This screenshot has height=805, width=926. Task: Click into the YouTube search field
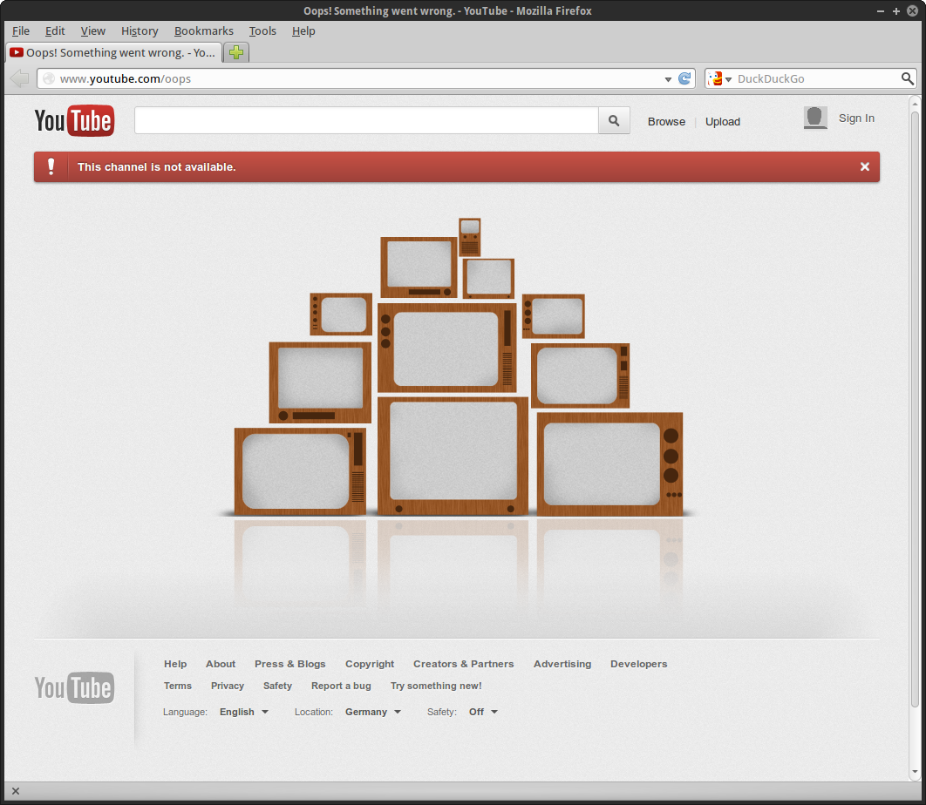366,121
